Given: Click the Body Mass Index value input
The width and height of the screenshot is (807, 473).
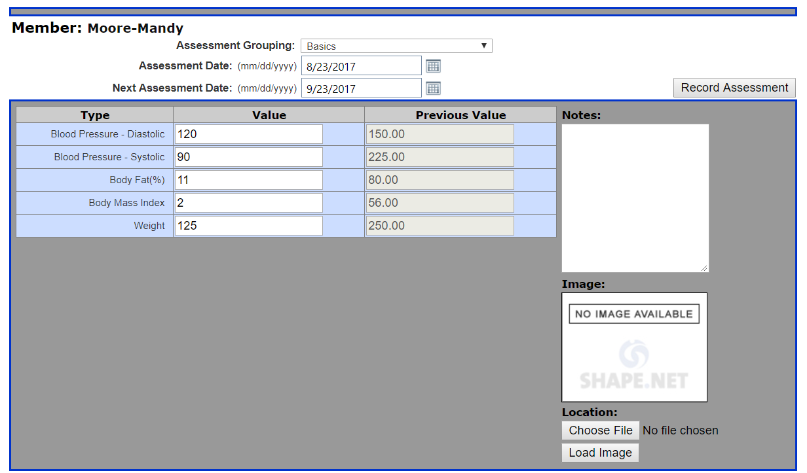Looking at the screenshot, I should point(248,202).
